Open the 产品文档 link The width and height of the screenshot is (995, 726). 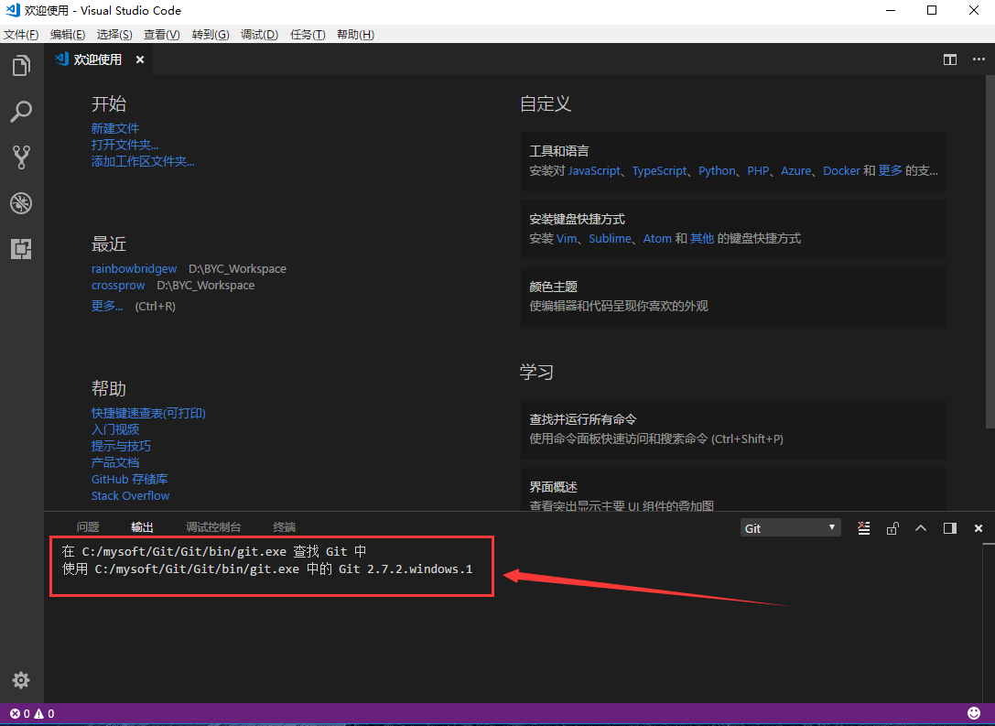click(114, 462)
